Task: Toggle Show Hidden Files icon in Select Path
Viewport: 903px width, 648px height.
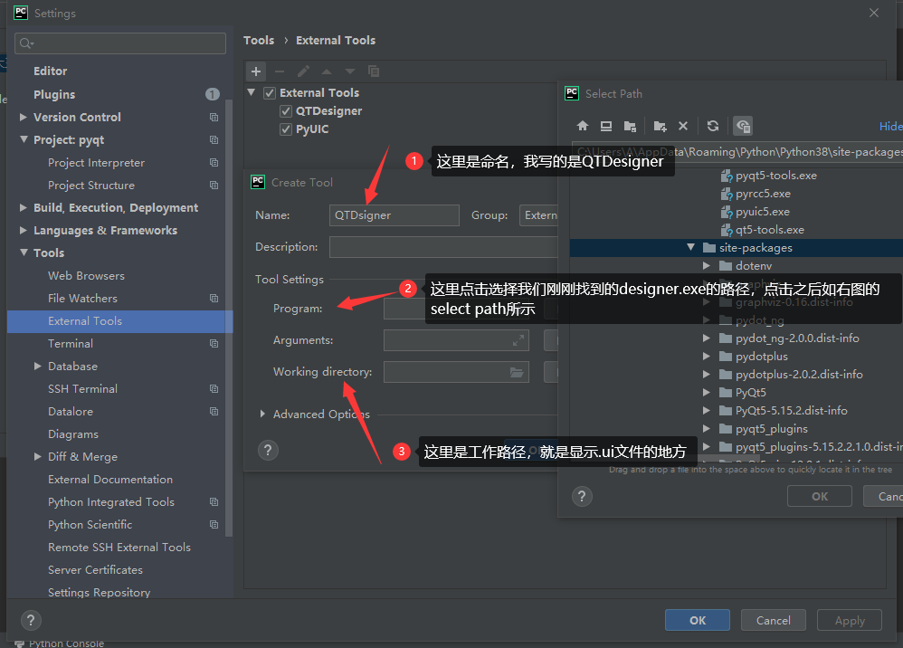Action: (x=743, y=126)
